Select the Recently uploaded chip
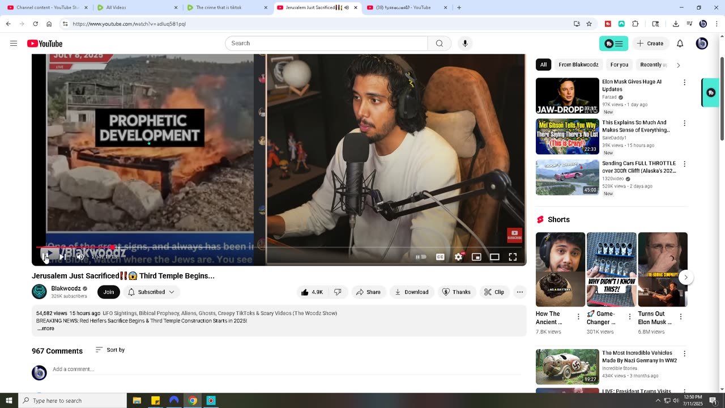The height and width of the screenshot is (408, 725). click(653, 65)
